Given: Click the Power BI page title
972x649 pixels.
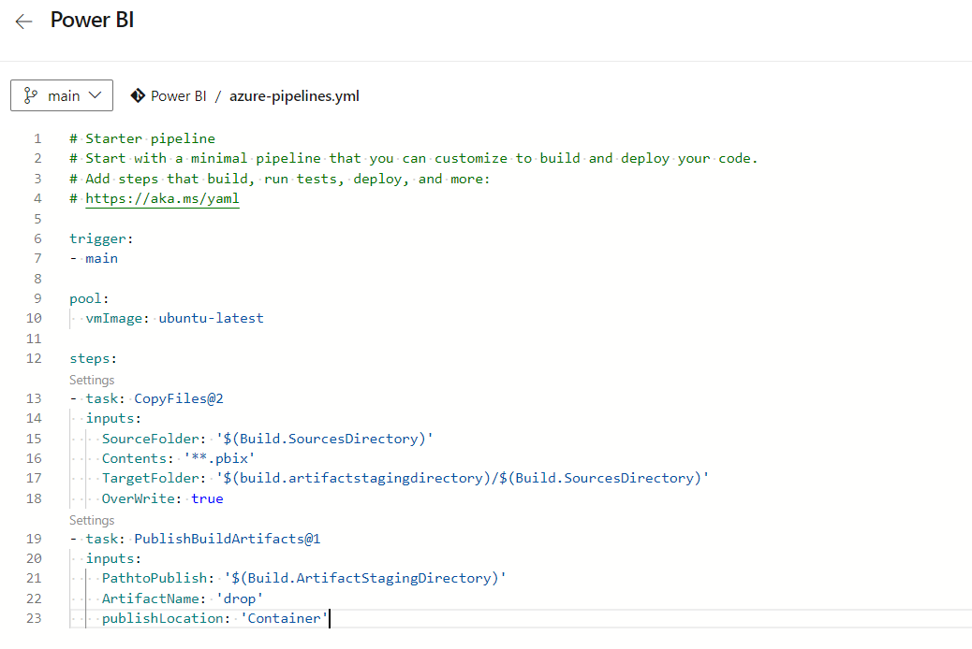Looking at the screenshot, I should click(91, 20).
